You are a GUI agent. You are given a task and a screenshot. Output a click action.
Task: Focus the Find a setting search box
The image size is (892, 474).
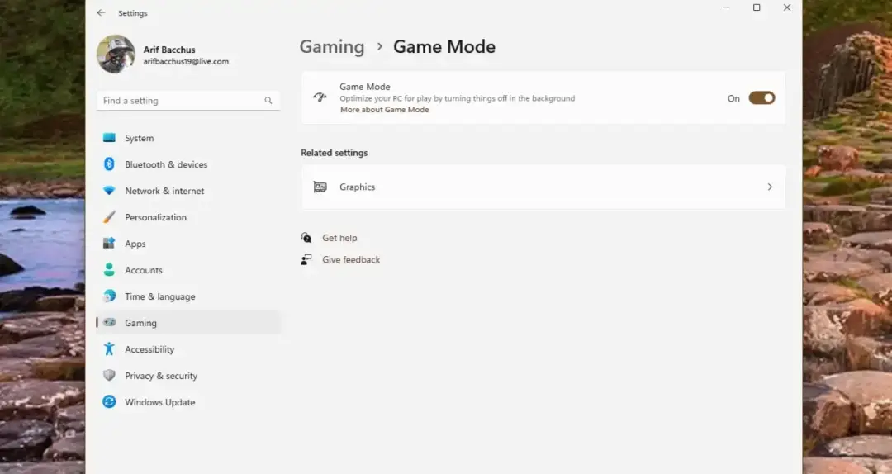188,101
